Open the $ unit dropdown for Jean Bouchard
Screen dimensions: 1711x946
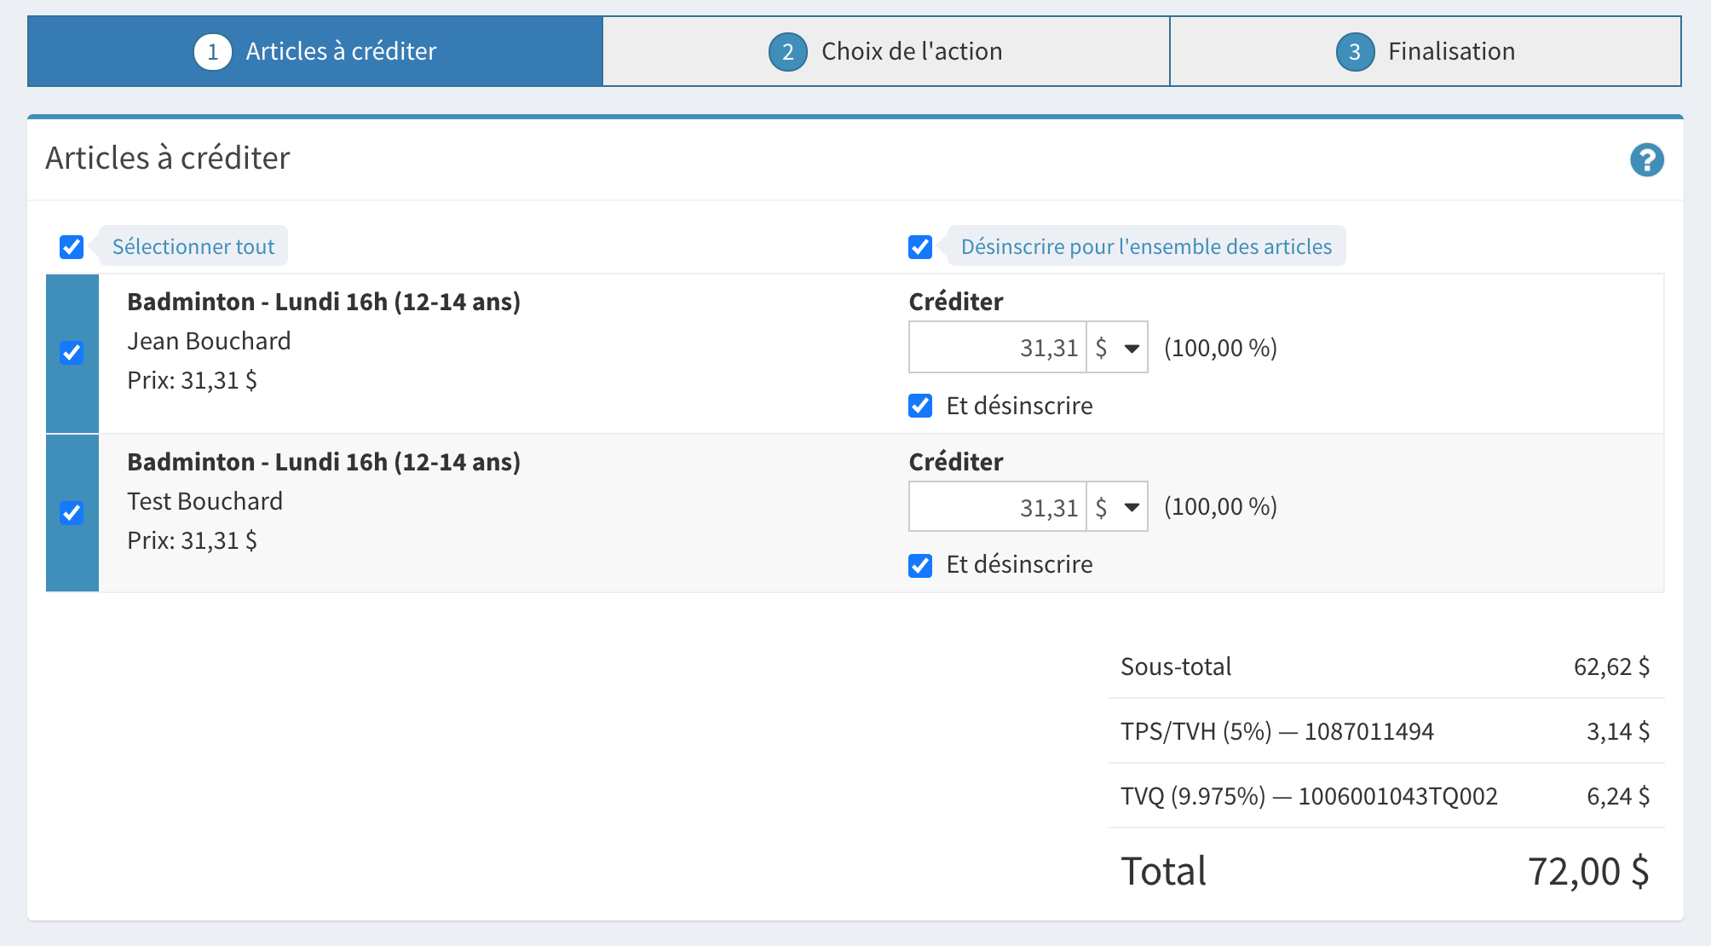click(1117, 348)
